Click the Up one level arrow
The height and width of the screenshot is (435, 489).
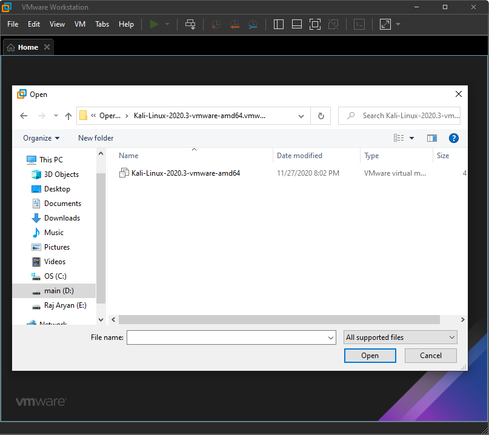(x=68, y=116)
